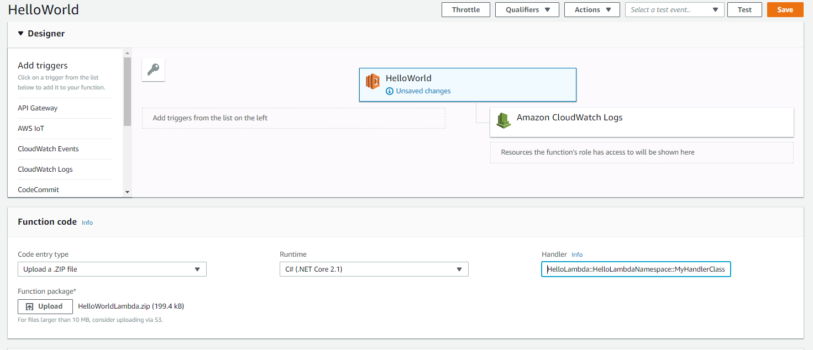Open the Actions dropdown menu

point(592,10)
